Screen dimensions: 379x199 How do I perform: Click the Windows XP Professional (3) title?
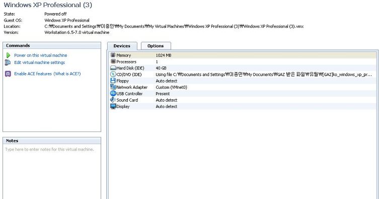pos(48,5)
